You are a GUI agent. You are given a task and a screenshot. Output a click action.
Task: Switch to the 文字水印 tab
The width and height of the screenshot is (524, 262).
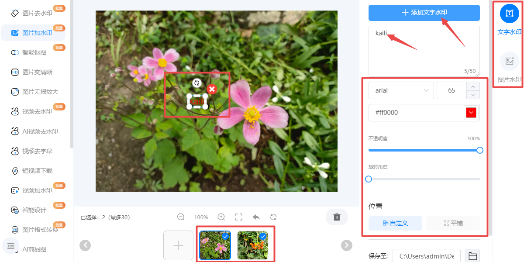click(509, 20)
